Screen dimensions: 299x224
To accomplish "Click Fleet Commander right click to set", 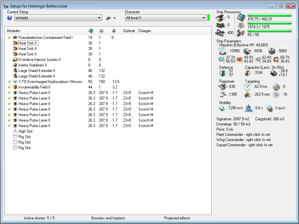I will (243, 134).
